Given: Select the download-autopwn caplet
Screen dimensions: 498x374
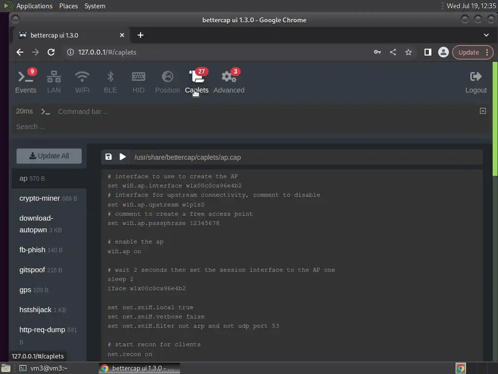Looking at the screenshot, I should coord(49,224).
